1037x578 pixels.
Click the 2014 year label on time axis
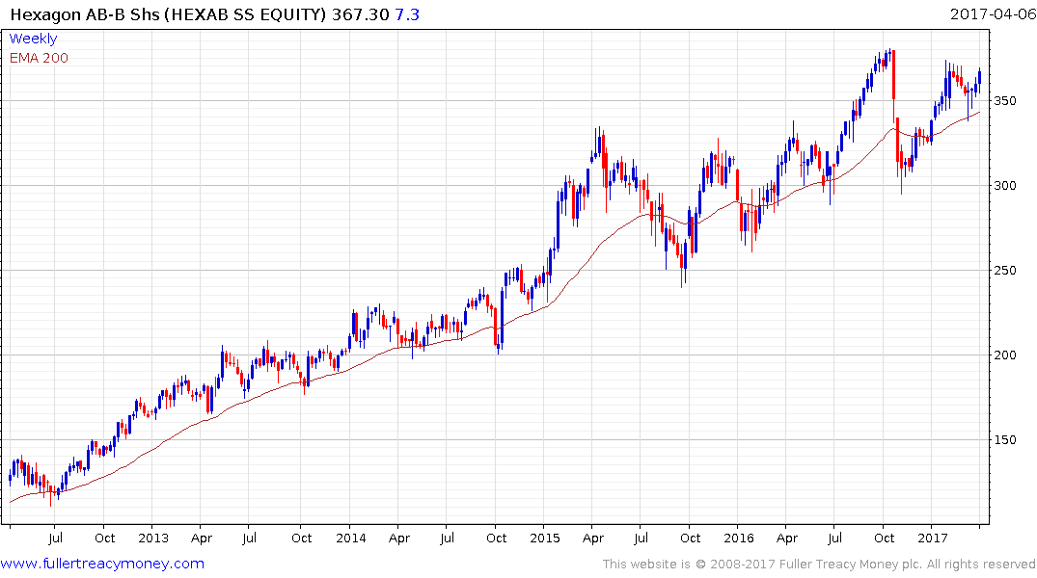pyautogui.click(x=350, y=538)
